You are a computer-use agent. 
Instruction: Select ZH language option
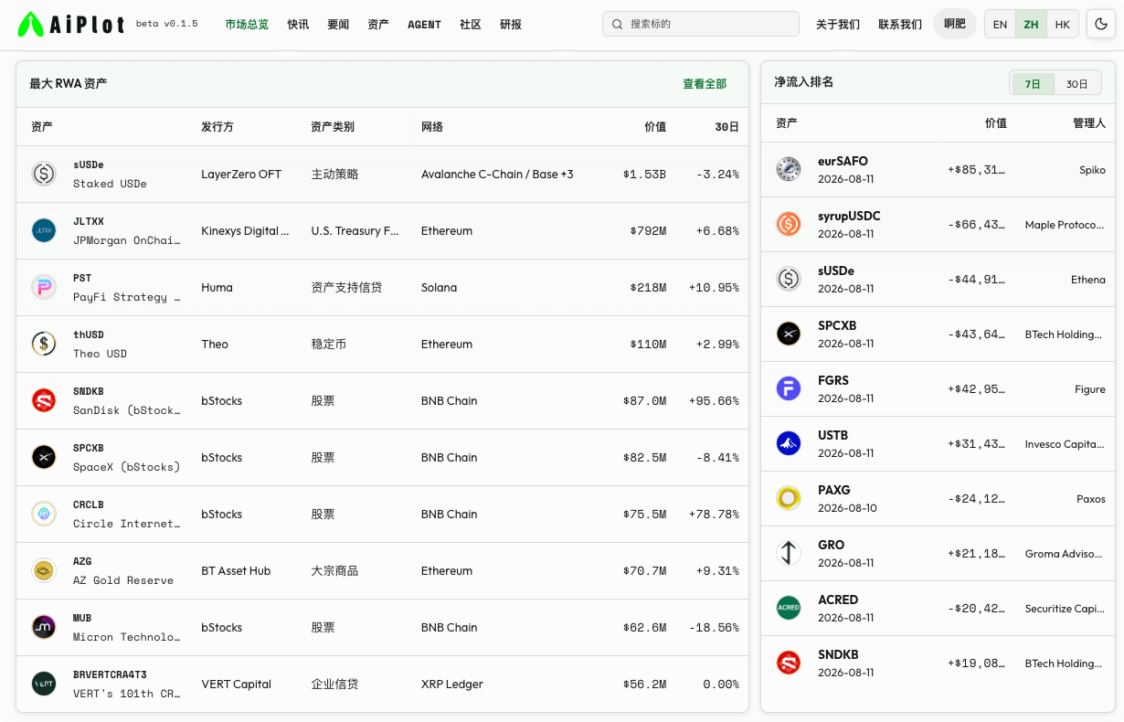click(x=1031, y=25)
